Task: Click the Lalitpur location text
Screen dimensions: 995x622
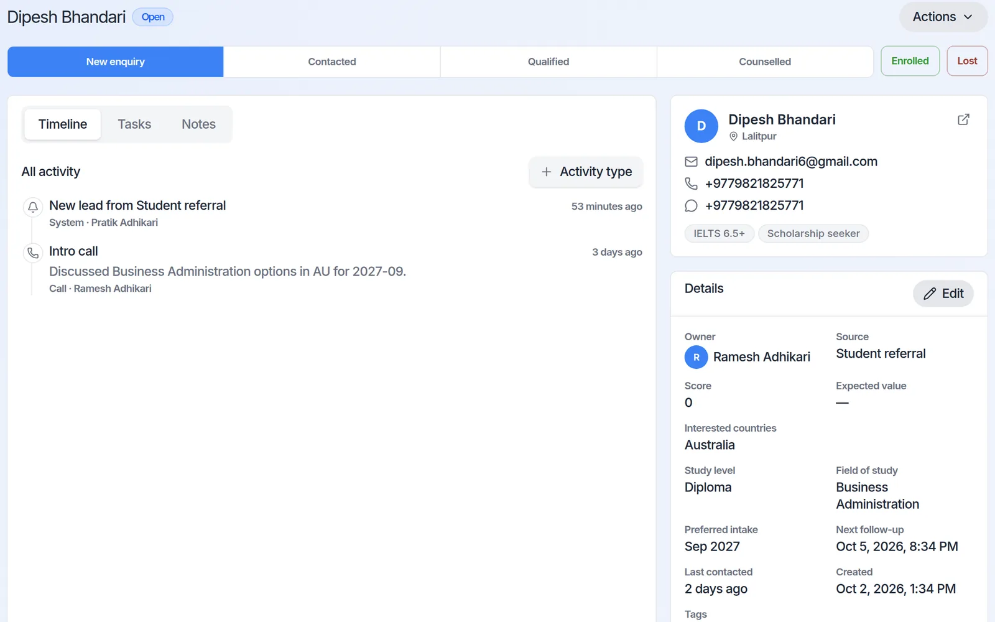Action: [759, 136]
